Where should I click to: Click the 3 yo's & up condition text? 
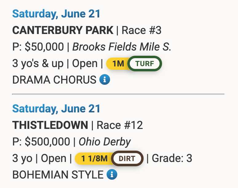tap(38, 64)
